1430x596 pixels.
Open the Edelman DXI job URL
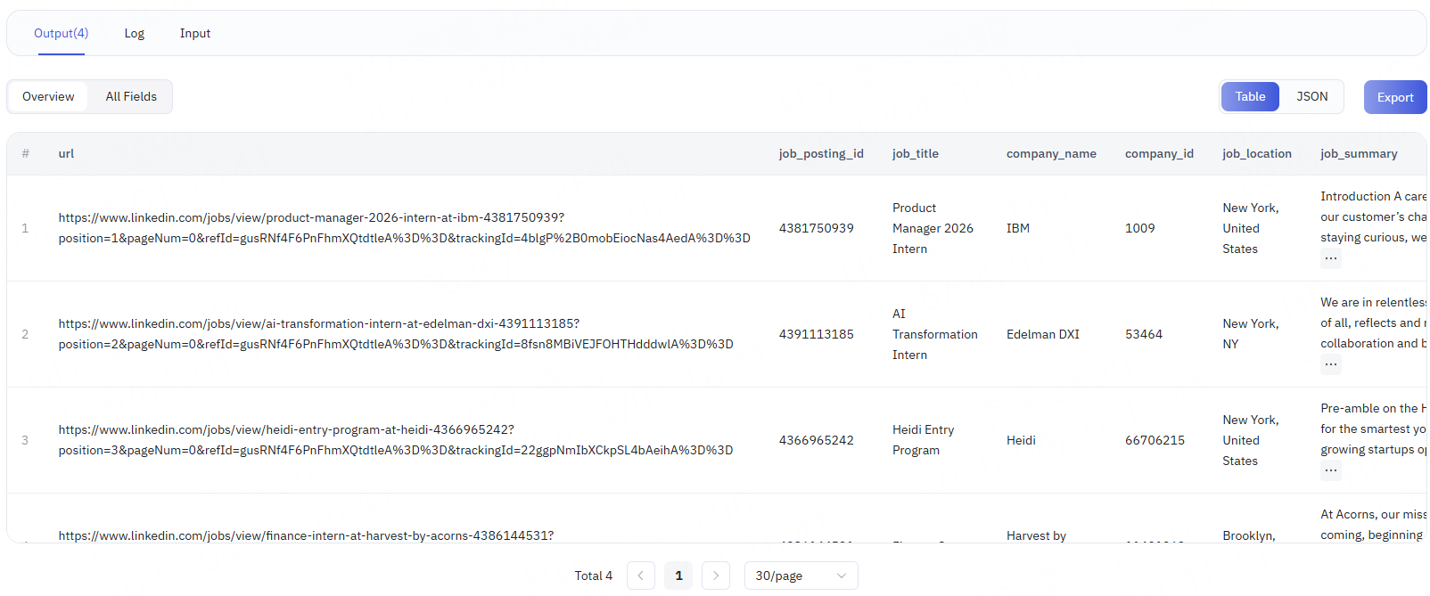coord(396,334)
